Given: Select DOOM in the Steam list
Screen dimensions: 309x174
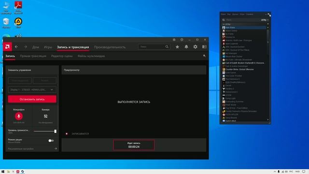Looking at the screenshot, I should pos(245,95).
